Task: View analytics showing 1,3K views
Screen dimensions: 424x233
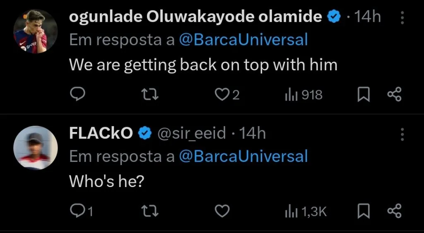Action: (x=306, y=211)
